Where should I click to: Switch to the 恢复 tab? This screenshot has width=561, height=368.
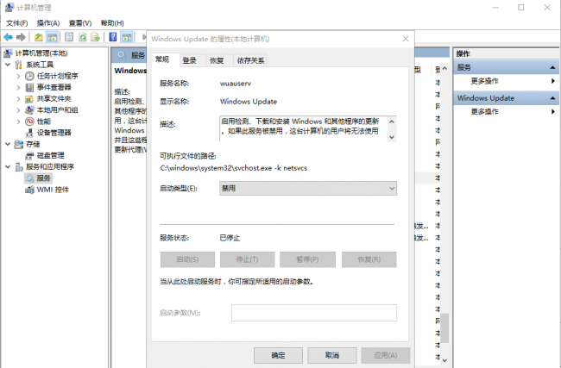(x=217, y=60)
